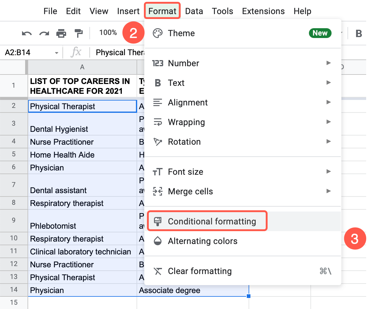Expand the Font size submenu
Image resolution: width=368 pixels, height=309 pixels.
coord(329,172)
